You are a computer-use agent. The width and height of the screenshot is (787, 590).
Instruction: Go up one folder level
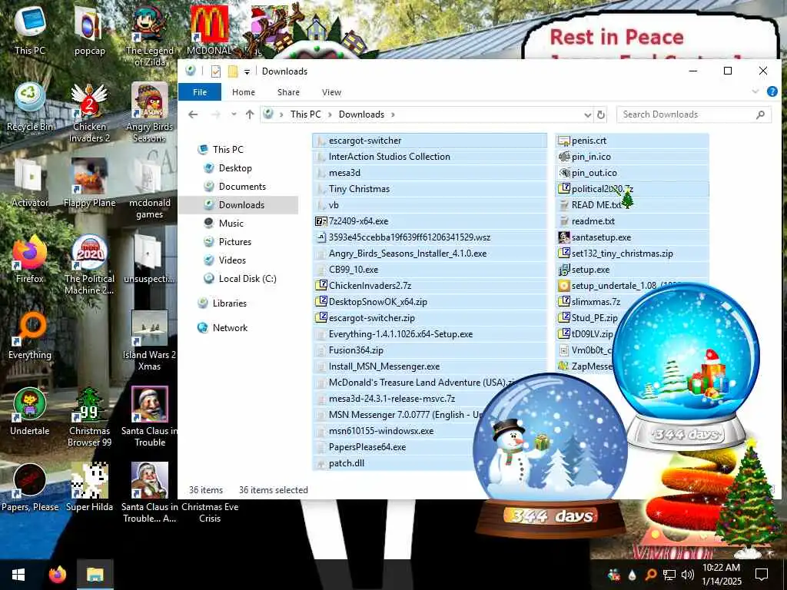[250, 114]
